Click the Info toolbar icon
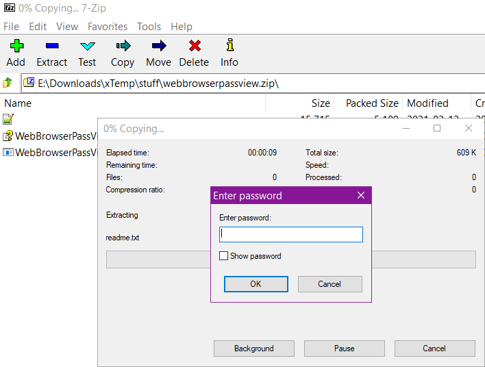 229,45
